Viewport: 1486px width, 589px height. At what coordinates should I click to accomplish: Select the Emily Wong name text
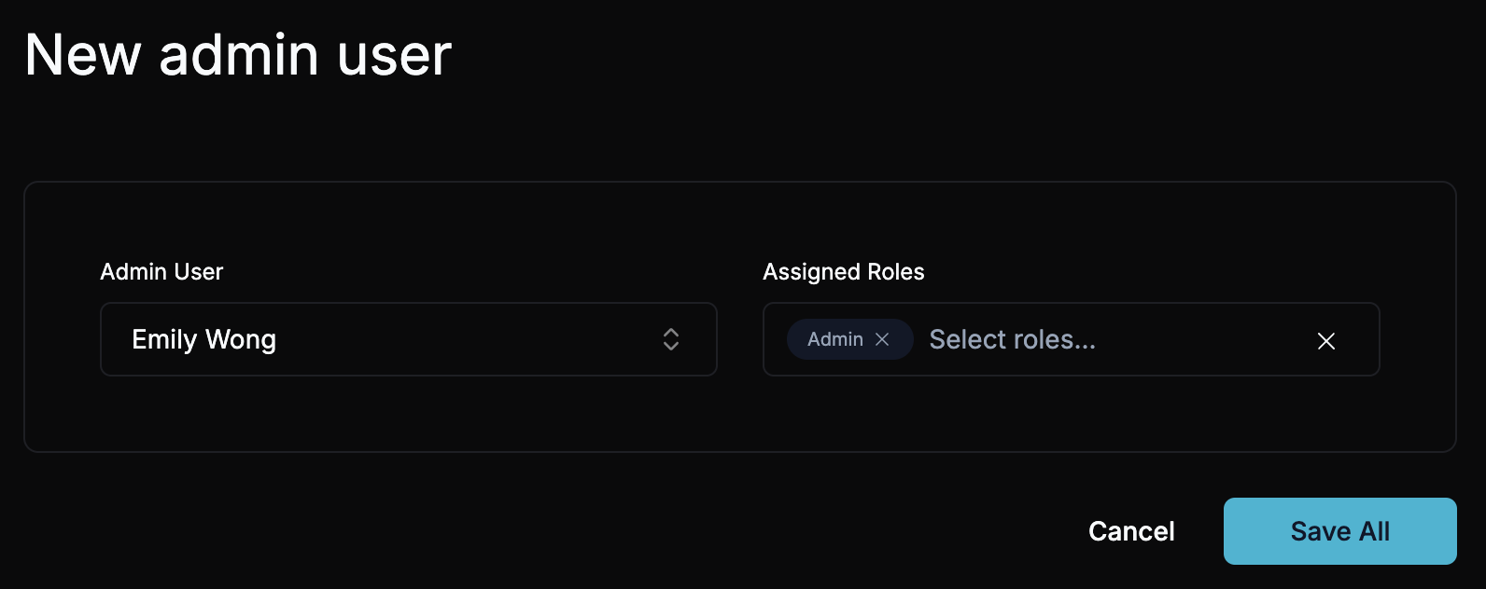tap(203, 339)
